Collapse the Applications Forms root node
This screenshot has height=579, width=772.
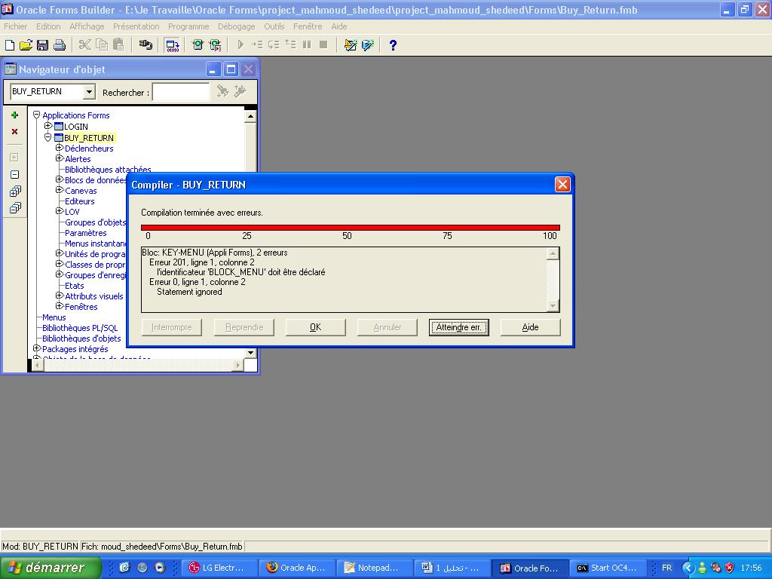point(36,115)
